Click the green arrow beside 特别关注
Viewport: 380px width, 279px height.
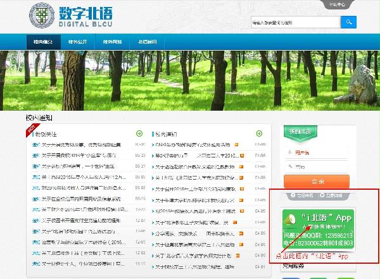coord(139,133)
